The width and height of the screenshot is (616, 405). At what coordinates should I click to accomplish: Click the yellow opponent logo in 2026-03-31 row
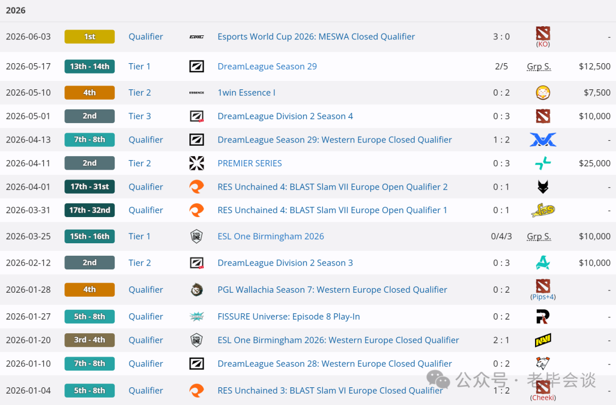(x=543, y=210)
